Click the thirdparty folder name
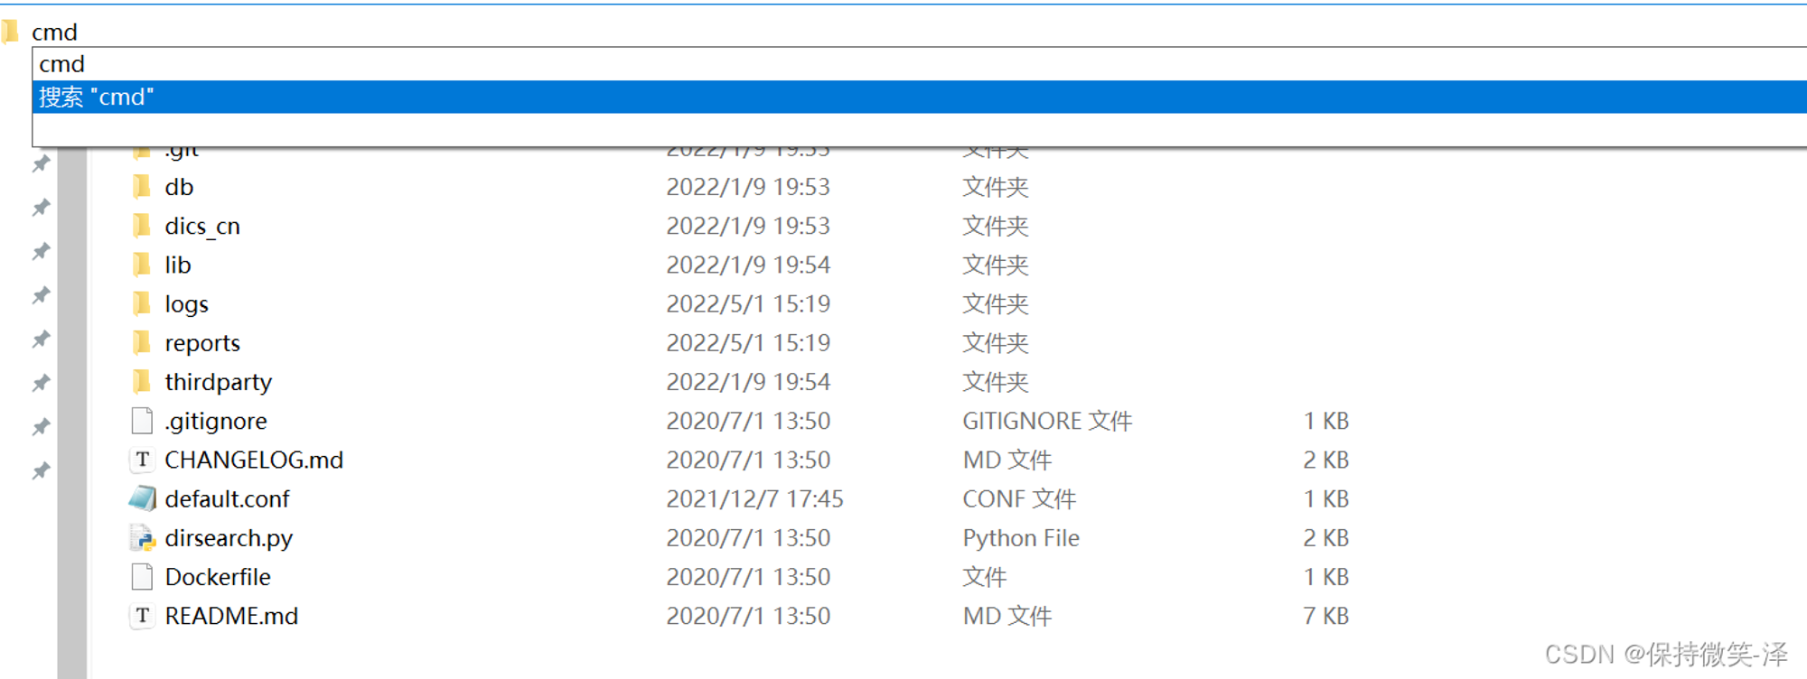Viewport: 1807px width, 679px height. tap(218, 382)
